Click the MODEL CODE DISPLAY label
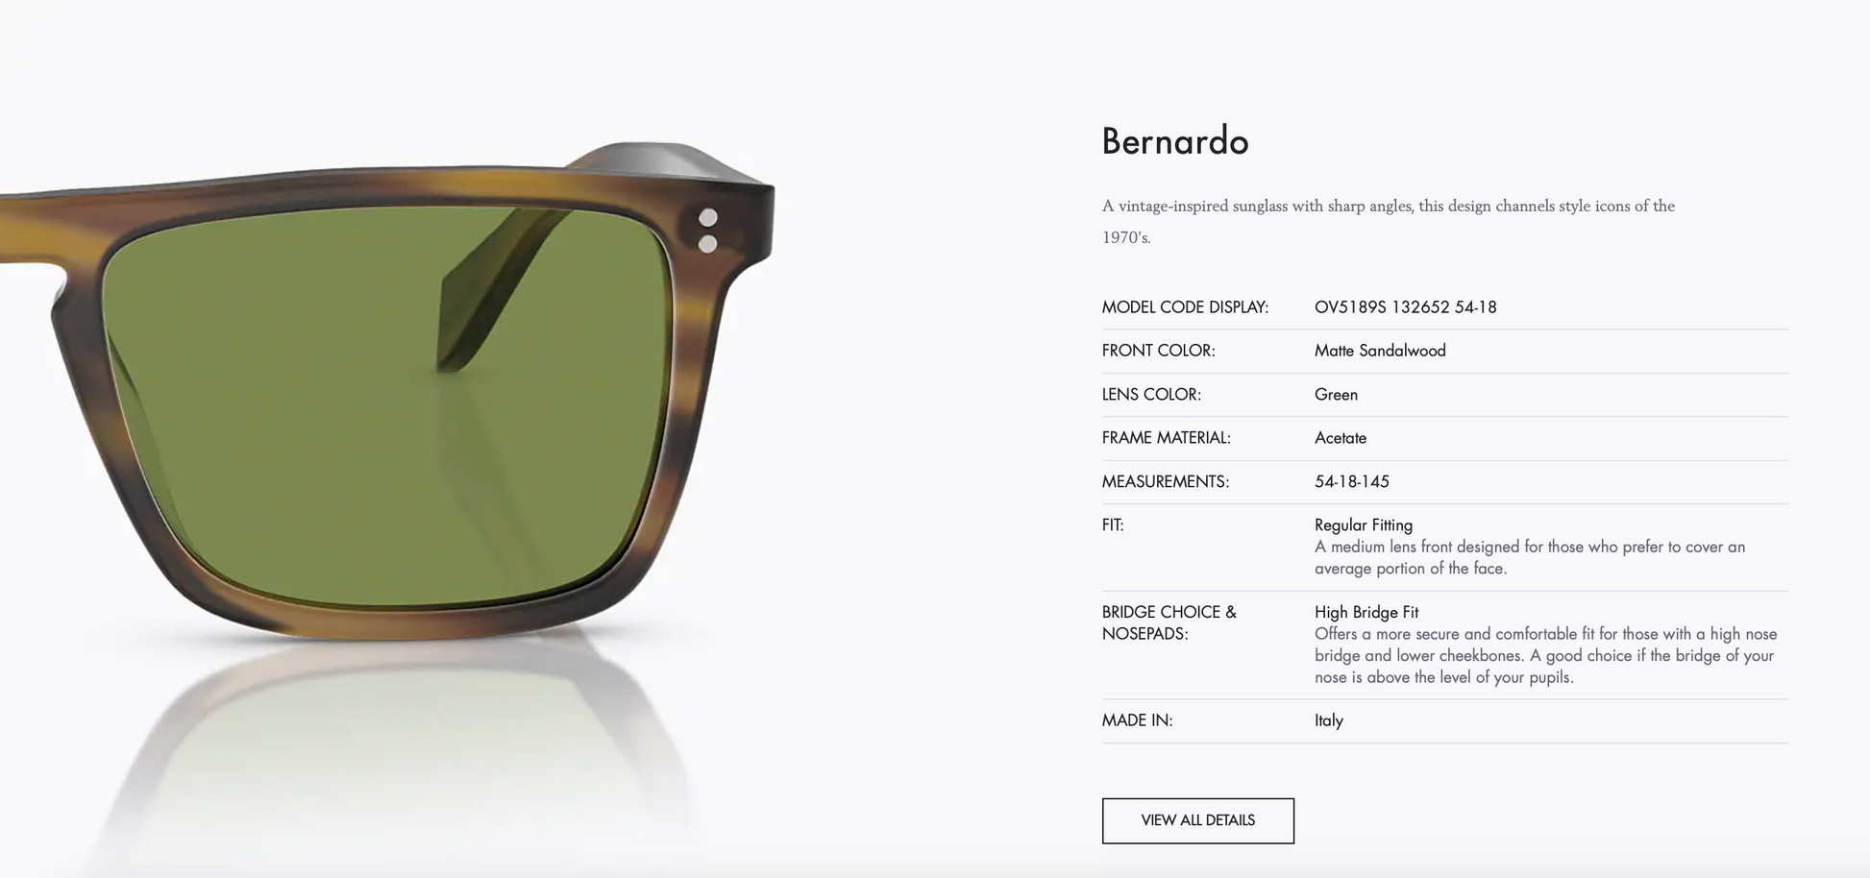 point(1185,307)
